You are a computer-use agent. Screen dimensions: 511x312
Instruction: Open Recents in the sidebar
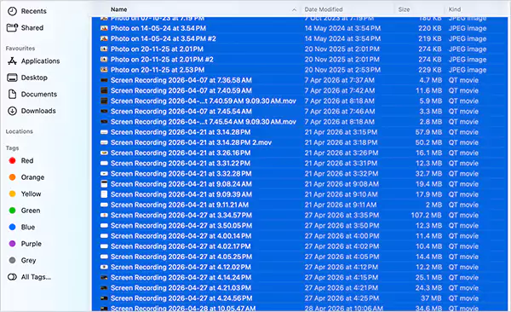[x=27, y=11]
